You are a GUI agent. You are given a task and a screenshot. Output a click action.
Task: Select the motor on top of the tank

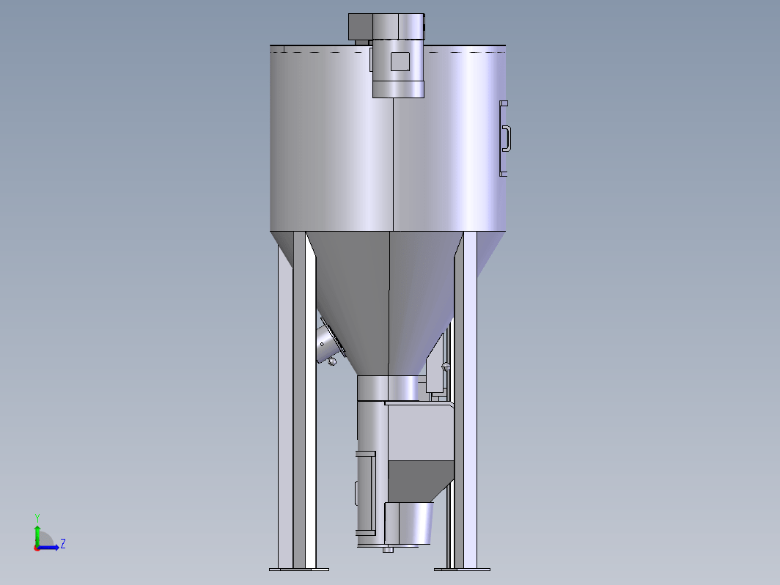398,56
